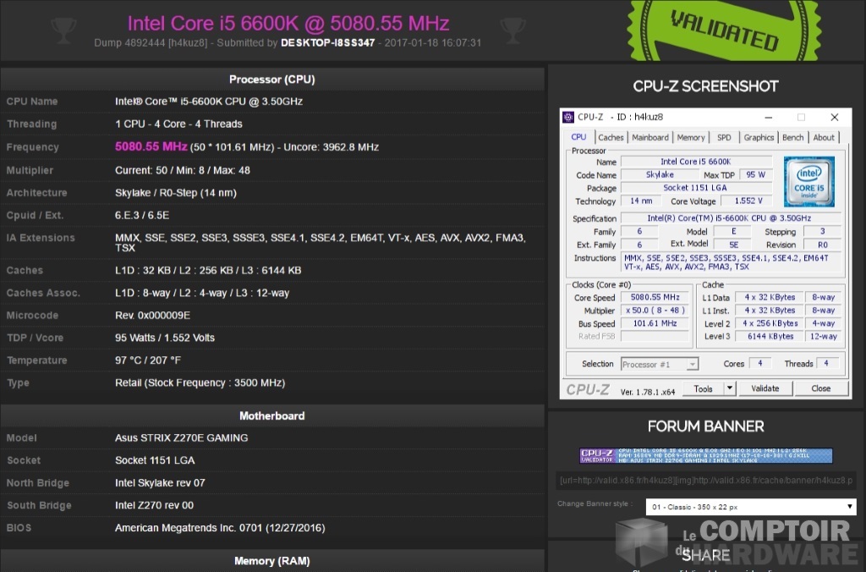Screen dimensions: 866x572
Task: Open the Processor #1 selection dropdown
Action: coord(660,364)
